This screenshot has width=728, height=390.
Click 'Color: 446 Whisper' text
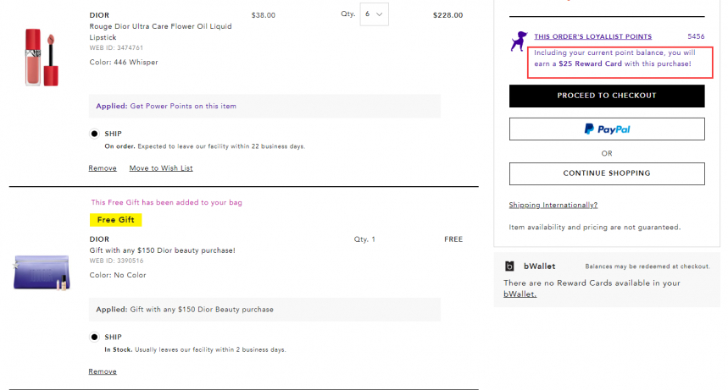point(124,62)
